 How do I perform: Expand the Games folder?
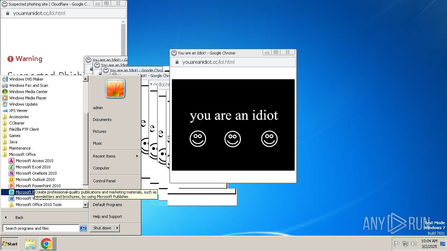pos(15,136)
